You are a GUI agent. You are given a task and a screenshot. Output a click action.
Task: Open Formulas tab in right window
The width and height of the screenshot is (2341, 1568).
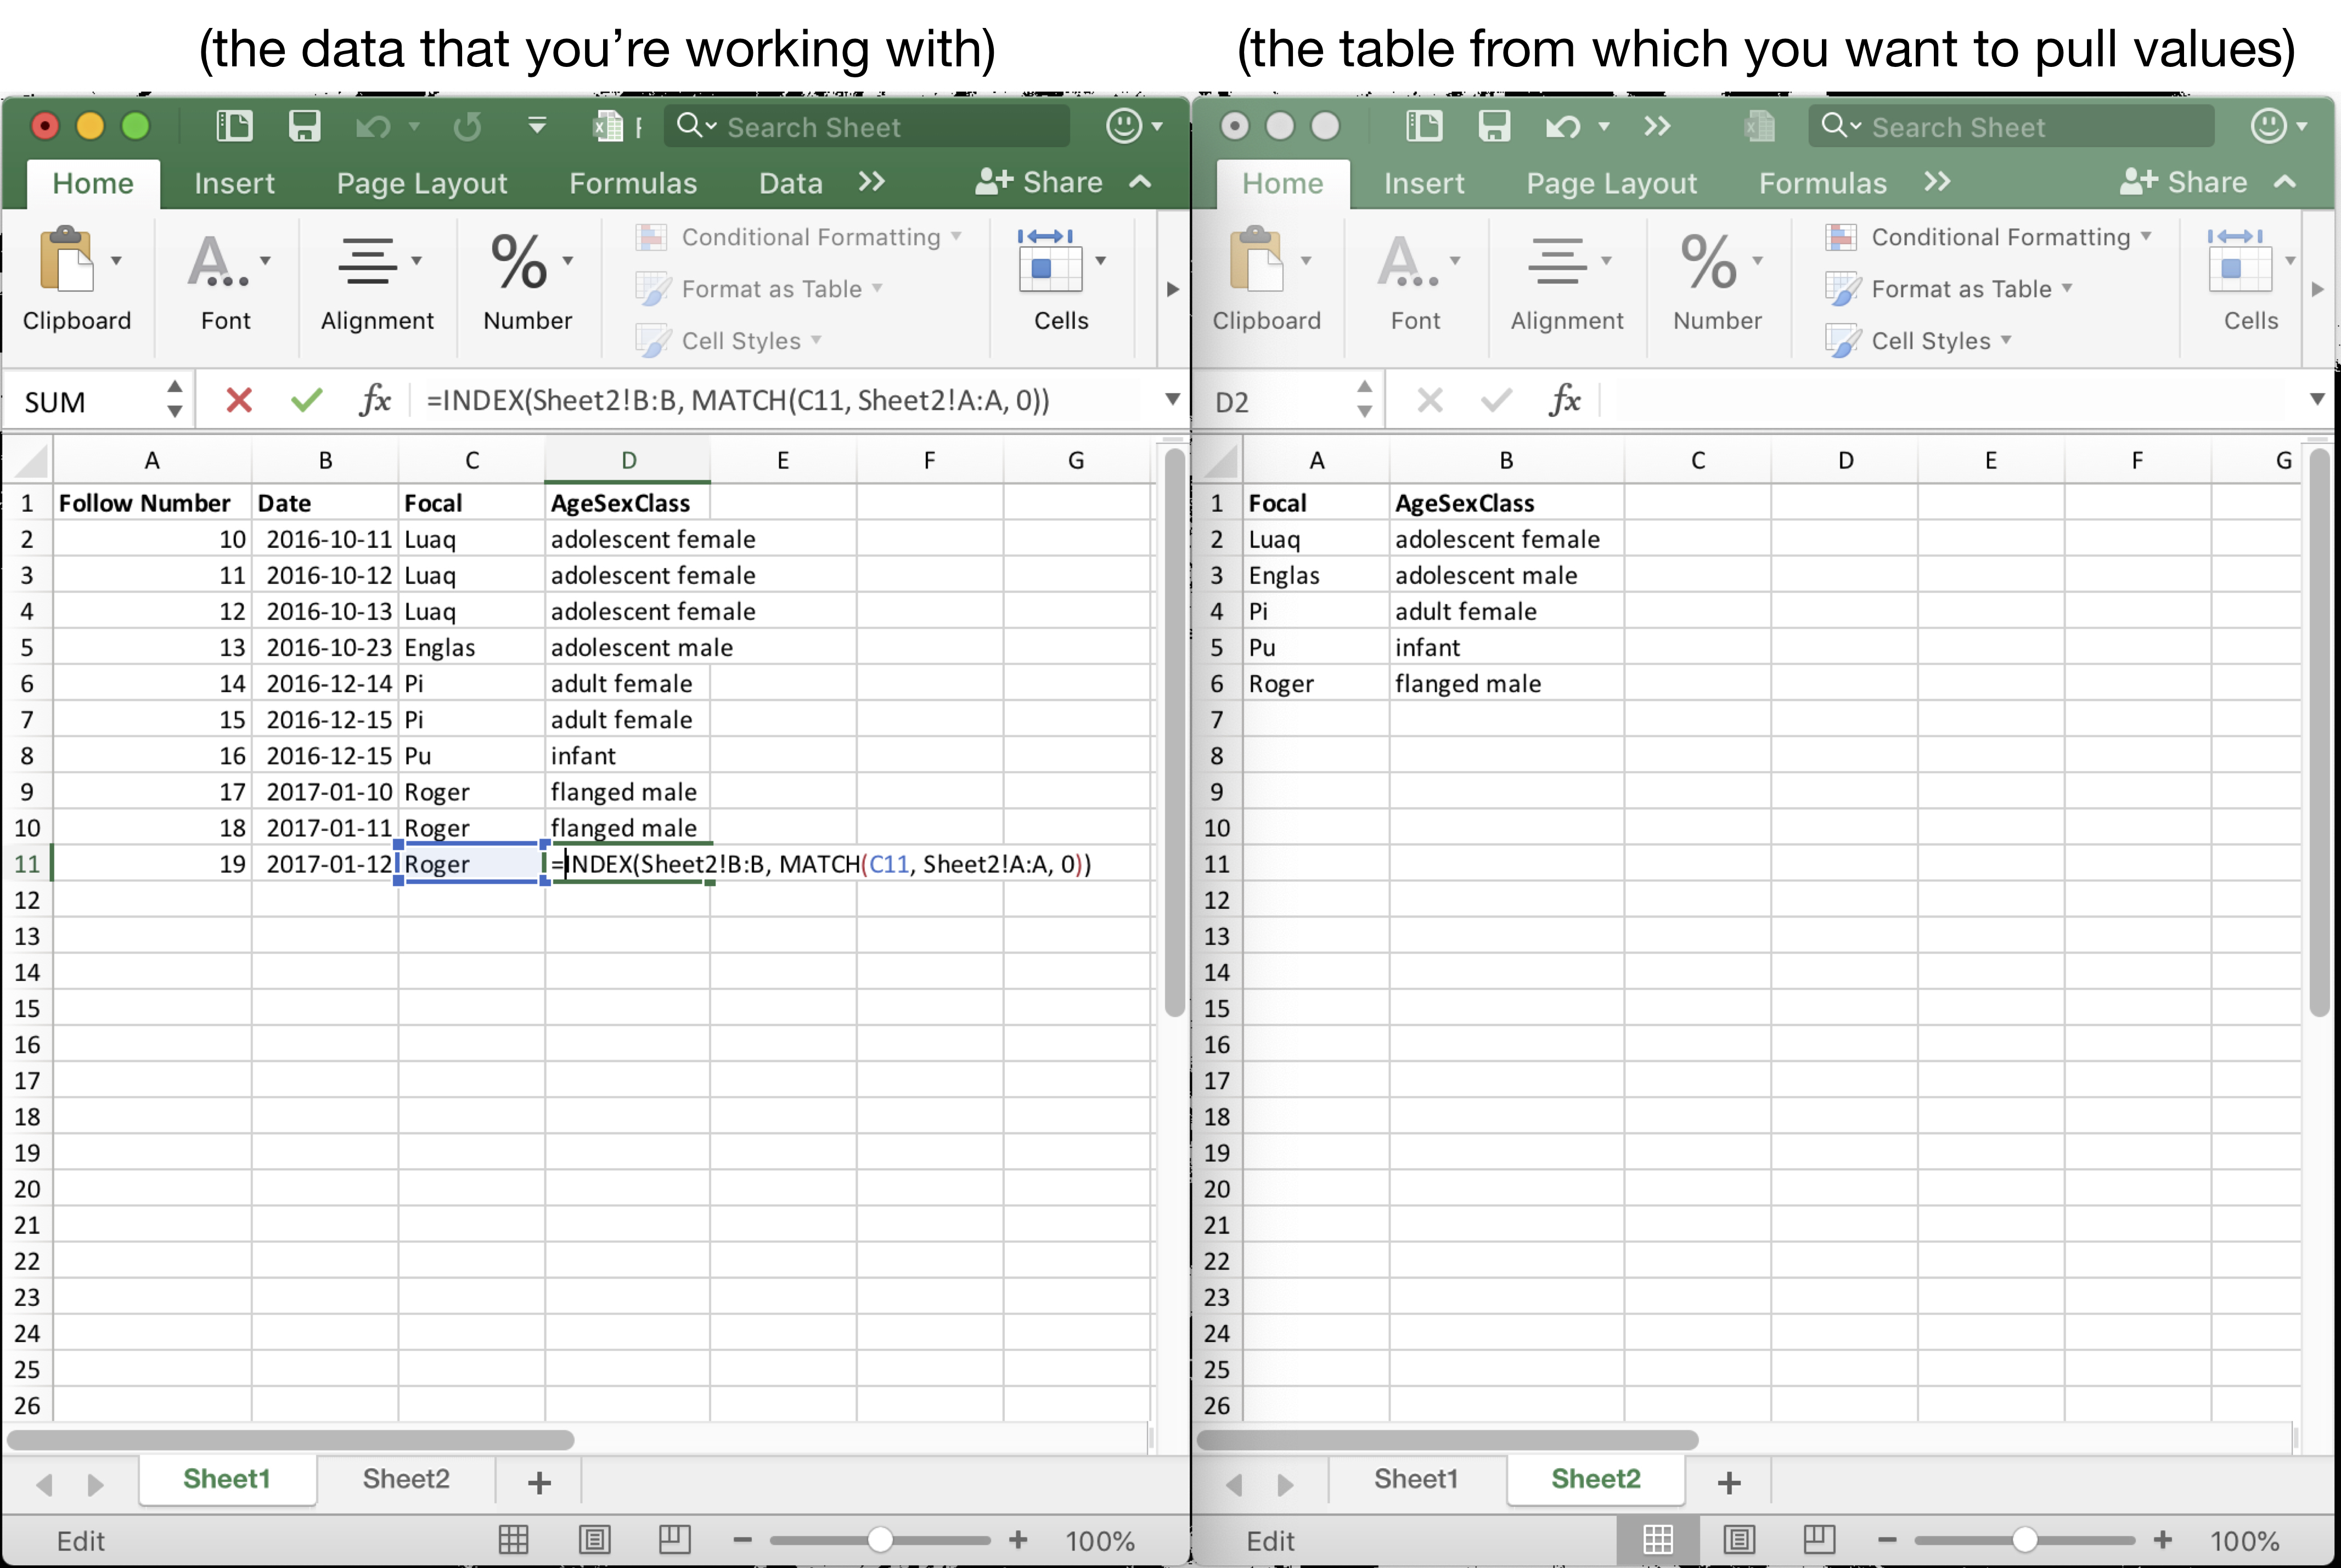pyautogui.click(x=1823, y=183)
